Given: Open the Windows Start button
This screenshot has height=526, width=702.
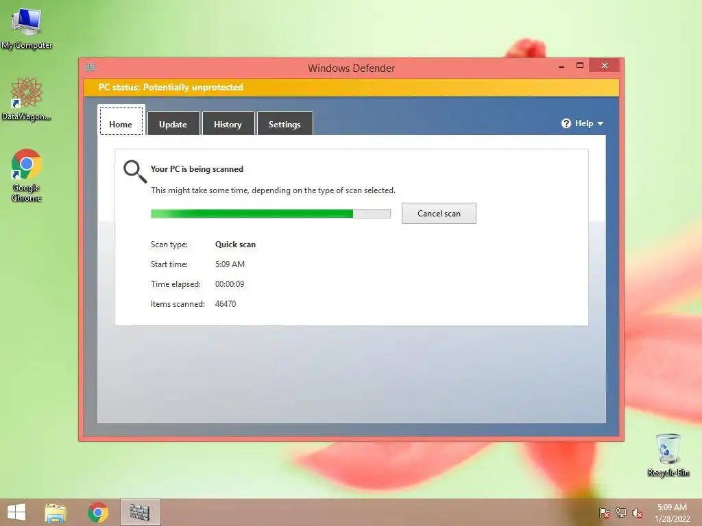Looking at the screenshot, I should (x=16, y=512).
